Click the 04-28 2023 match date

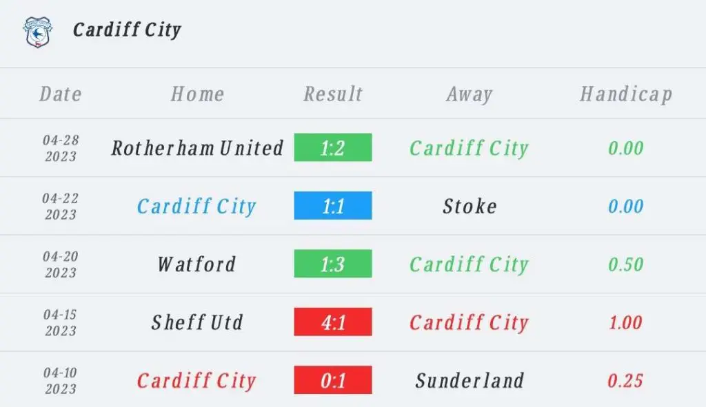(x=61, y=148)
